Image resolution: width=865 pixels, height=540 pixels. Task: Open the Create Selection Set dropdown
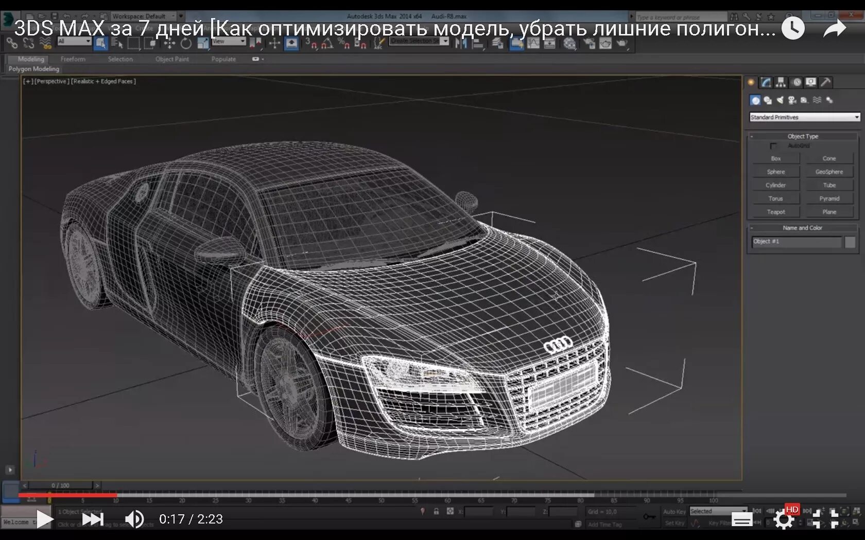pos(419,41)
